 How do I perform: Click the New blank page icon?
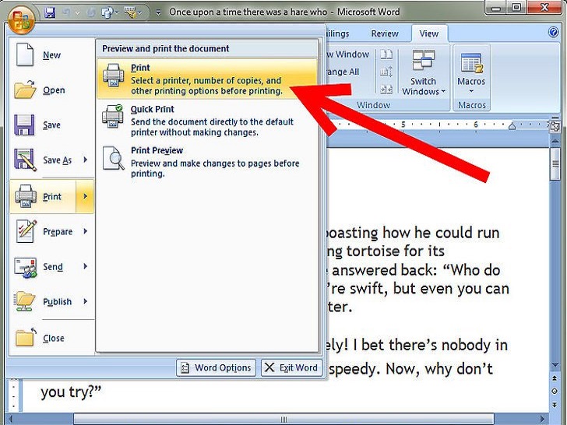tap(25, 54)
